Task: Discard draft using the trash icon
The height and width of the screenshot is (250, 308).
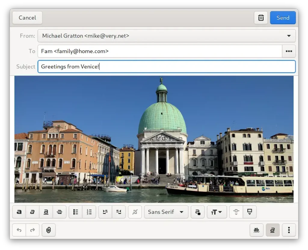Action: pos(261,18)
